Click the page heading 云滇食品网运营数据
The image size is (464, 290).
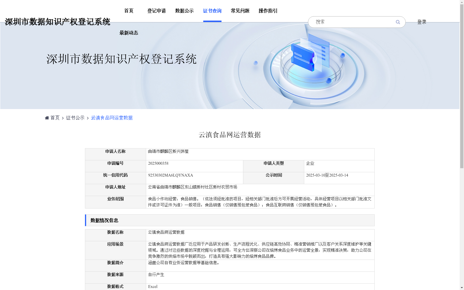point(230,135)
